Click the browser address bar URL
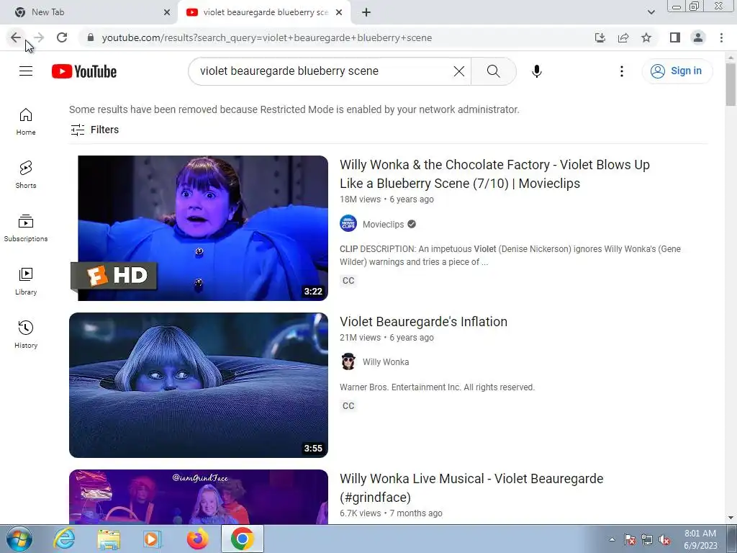Image resolution: width=737 pixels, height=553 pixels. pyautogui.click(x=266, y=37)
